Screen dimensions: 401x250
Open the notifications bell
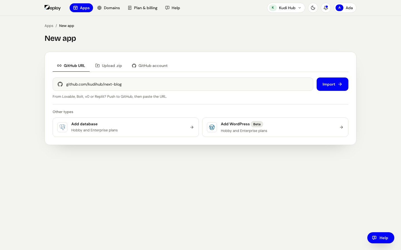click(x=326, y=8)
